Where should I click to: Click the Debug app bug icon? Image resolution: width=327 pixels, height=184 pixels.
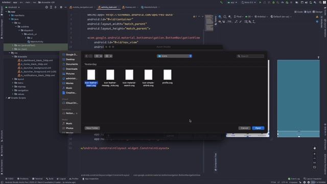[x=273, y=3]
